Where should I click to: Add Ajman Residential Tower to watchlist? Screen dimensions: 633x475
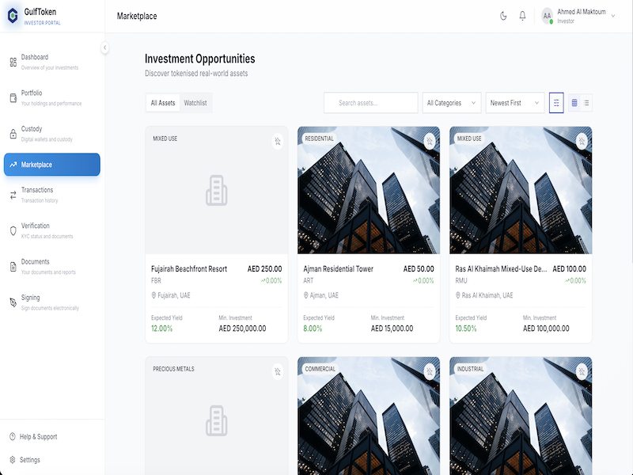429,141
